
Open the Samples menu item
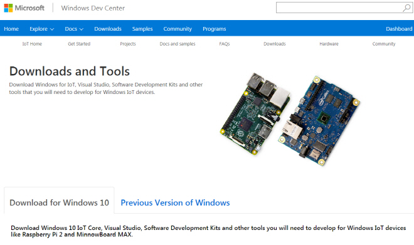[x=142, y=29]
